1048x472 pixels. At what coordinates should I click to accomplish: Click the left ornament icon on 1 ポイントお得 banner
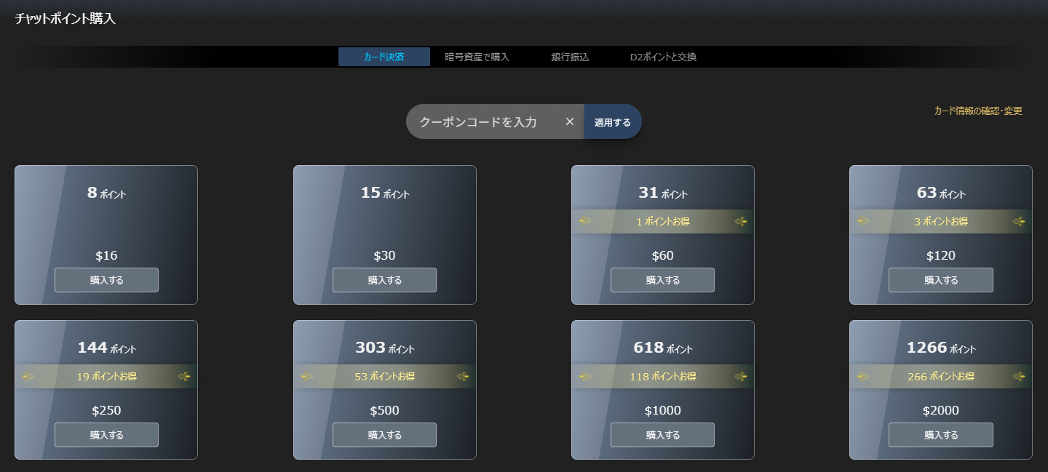point(585,221)
